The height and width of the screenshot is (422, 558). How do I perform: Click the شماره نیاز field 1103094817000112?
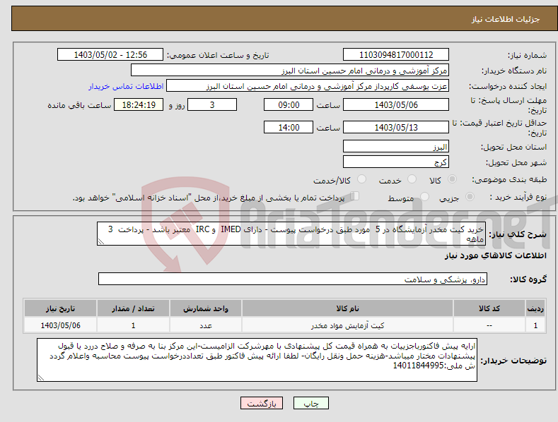[x=396, y=55]
